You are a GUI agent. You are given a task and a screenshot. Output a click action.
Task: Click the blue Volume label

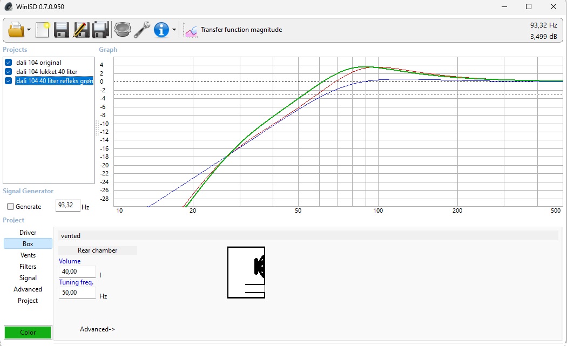[70, 261]
